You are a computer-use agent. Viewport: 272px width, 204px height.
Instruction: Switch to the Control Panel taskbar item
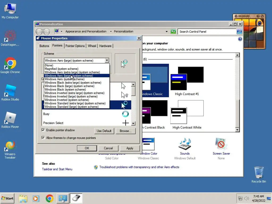click(x=63, y=198)
